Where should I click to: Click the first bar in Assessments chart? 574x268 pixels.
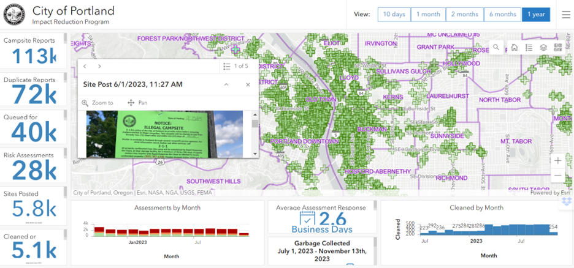[99, 231]
